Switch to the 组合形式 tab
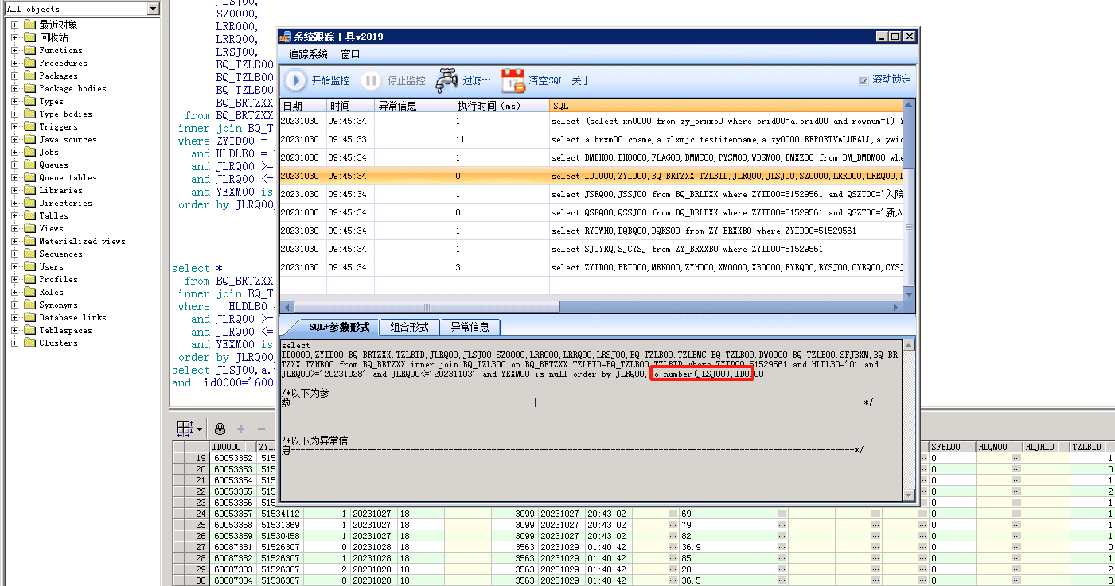The width and height of the screenshot is (1115, 586). (x=409, y=327)
